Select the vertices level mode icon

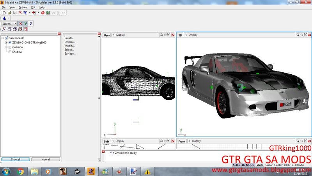point(4,29)
